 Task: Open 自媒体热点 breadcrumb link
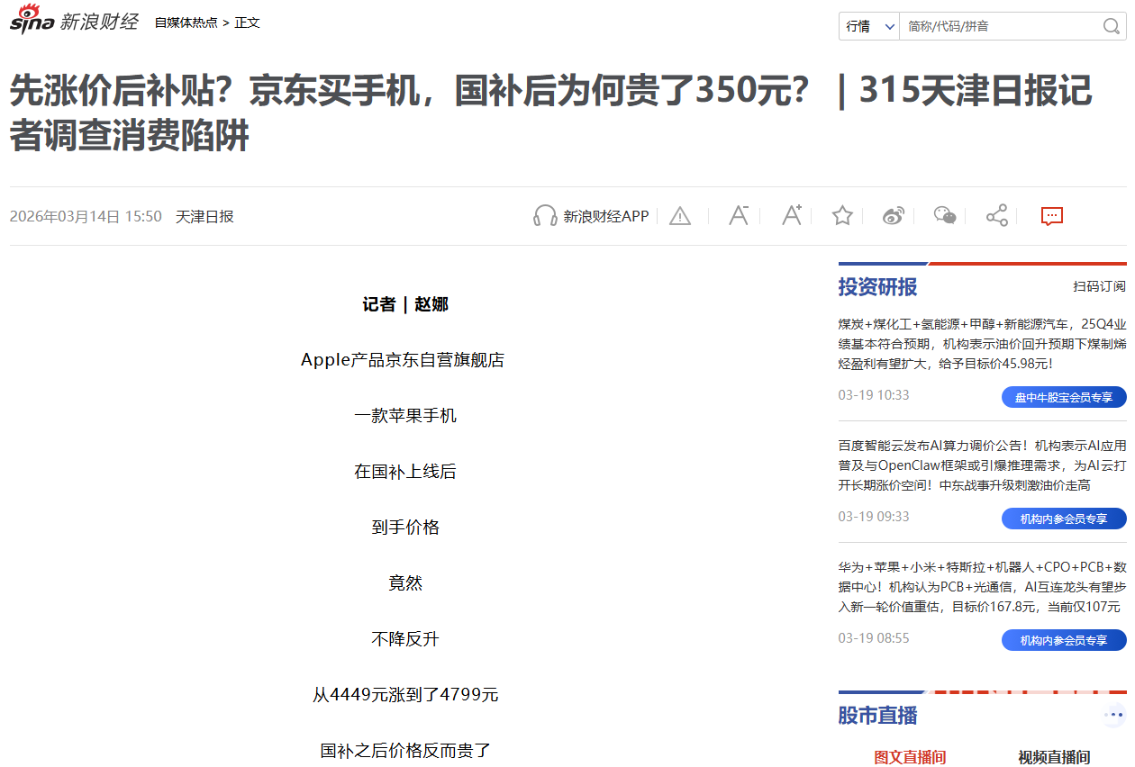[x=186, y=23]
